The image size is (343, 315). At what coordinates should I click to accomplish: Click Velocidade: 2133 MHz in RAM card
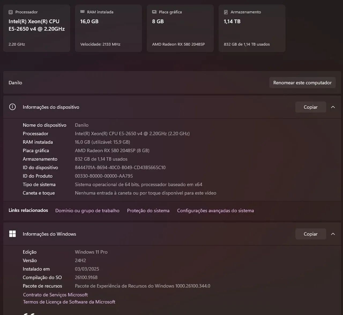coord(100,44)
